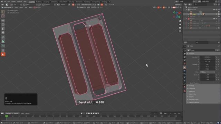Select the Select Box tool

coord(3,12)
